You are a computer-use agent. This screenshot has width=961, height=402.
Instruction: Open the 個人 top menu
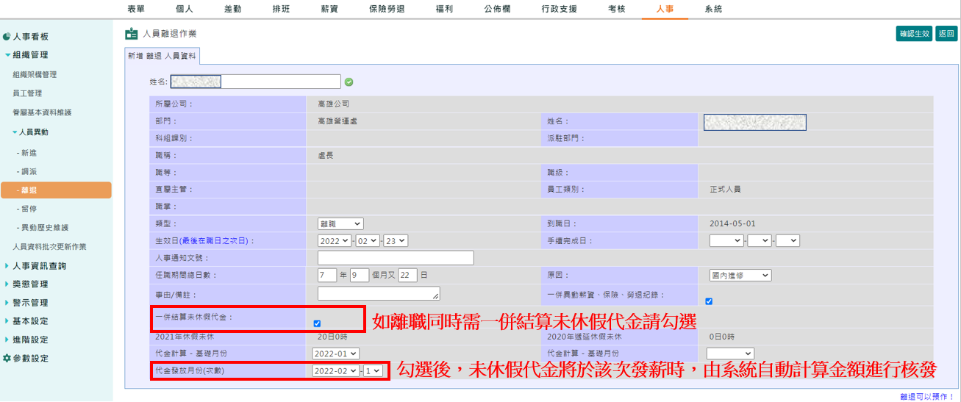185,9
